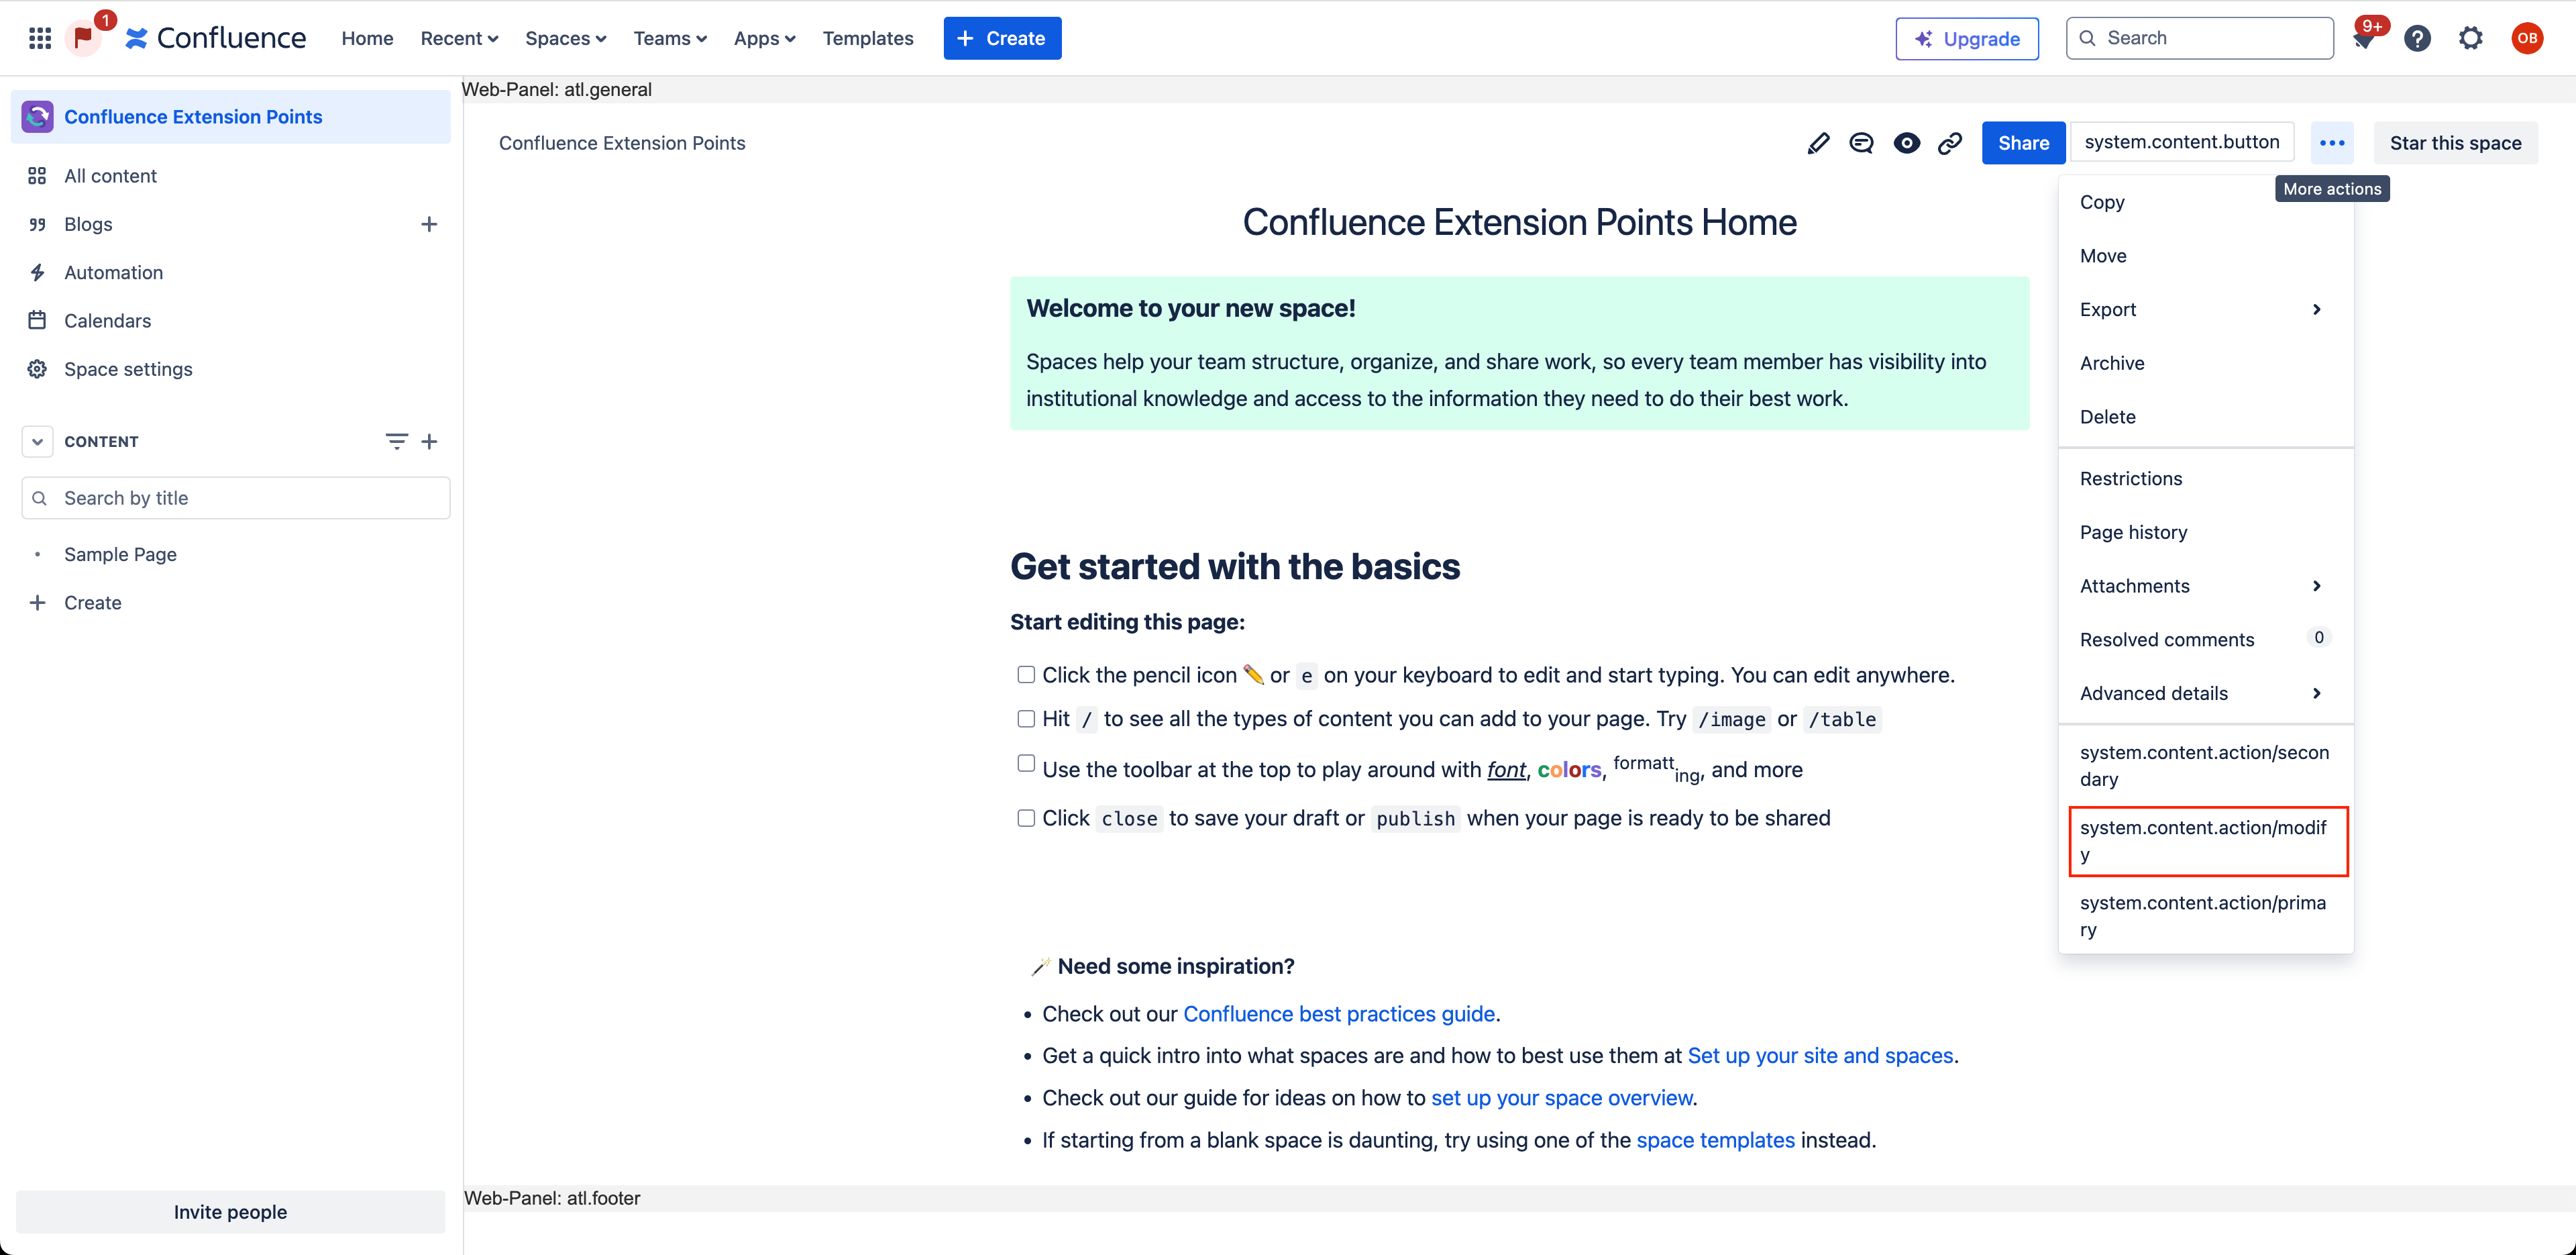Image resolution: width=2576 pixels, height=1255 pixels.
Task: Select Archive in the menu
Action: [2205, 362]
